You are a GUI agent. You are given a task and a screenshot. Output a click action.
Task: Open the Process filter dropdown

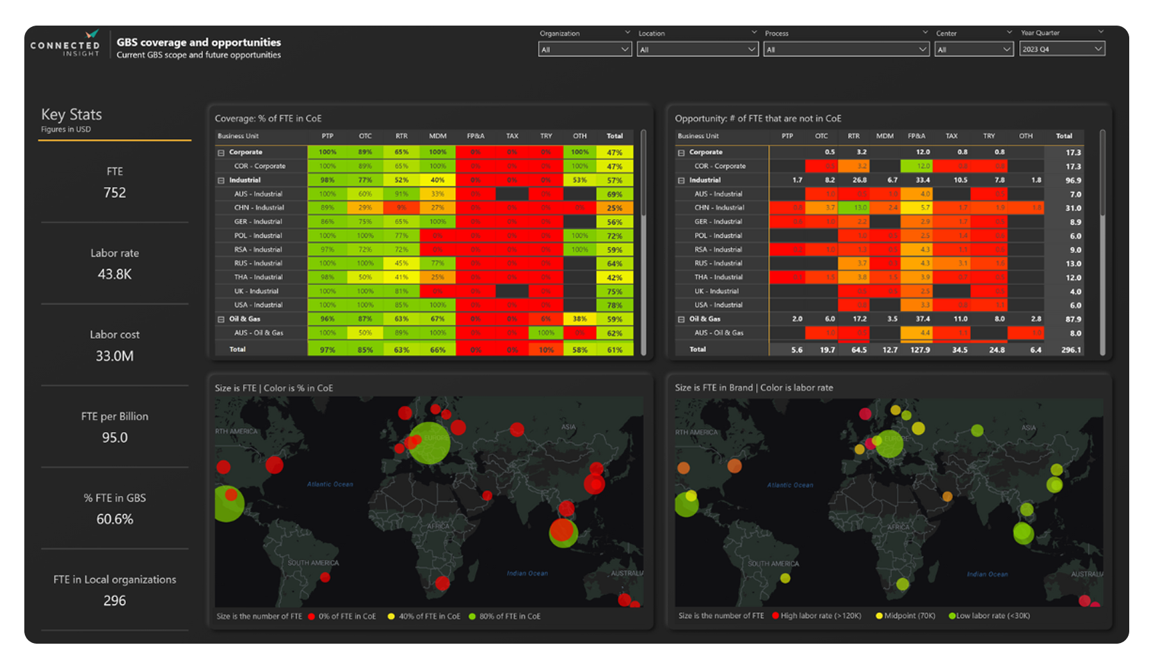tap(846, 49)
